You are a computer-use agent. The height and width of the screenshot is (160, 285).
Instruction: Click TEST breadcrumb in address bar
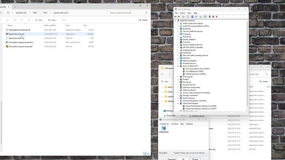pos(45,13)
